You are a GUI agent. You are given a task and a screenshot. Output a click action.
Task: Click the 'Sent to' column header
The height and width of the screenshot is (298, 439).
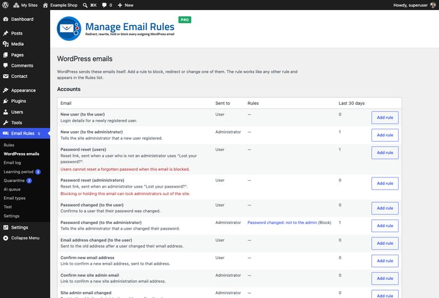(x=223, y=104)
